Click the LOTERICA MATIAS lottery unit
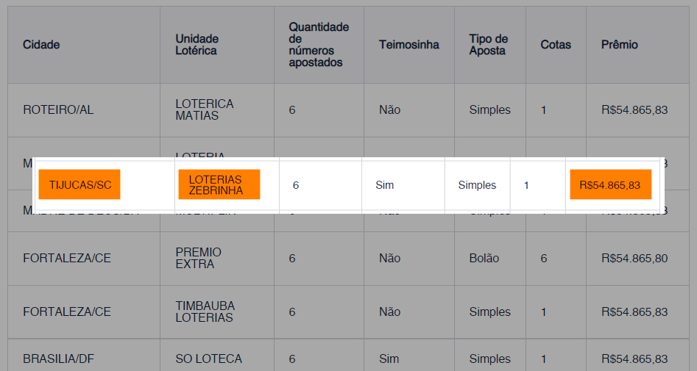 [x=204, y=110]
